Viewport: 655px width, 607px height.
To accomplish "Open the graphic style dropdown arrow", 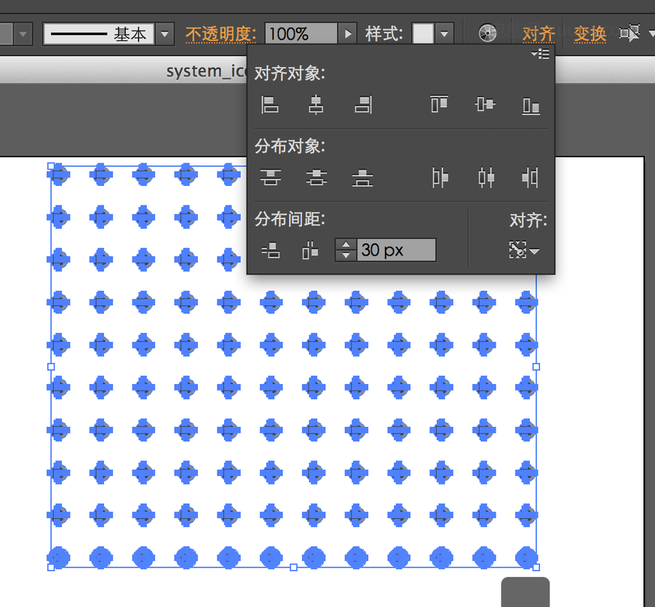I will click(444, 34).
